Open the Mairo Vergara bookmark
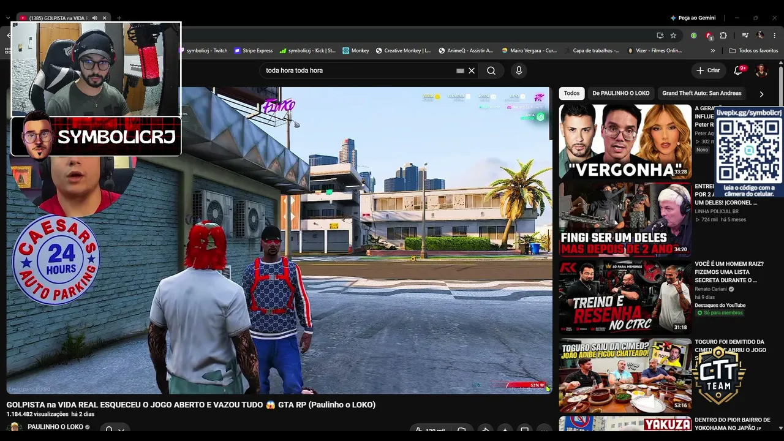 point(529,51)
